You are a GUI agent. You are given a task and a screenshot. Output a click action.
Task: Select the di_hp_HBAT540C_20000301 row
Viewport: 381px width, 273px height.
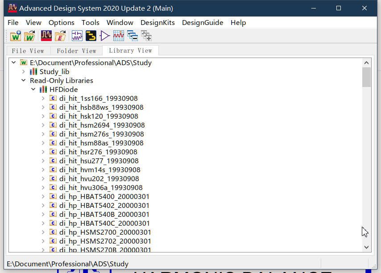(104, 223)
